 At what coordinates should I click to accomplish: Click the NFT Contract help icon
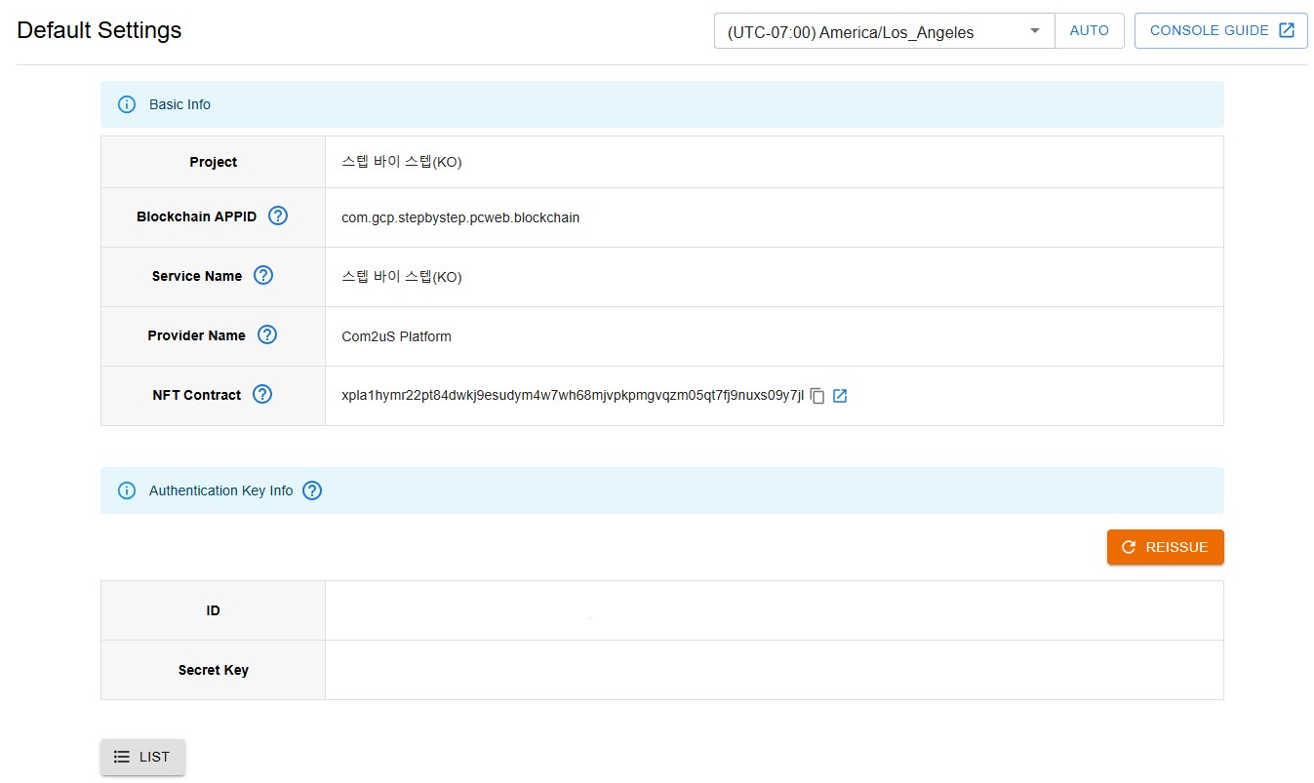click(261, 395)
